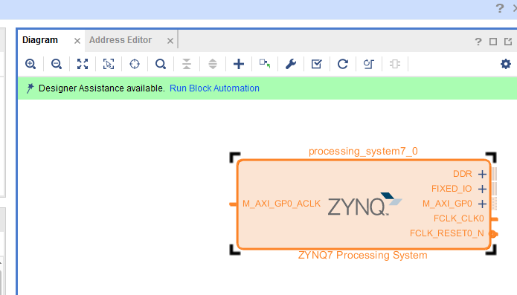517x295 pixels.
Task: Click the FIXED_IO port label
Action: pos(452,189)
